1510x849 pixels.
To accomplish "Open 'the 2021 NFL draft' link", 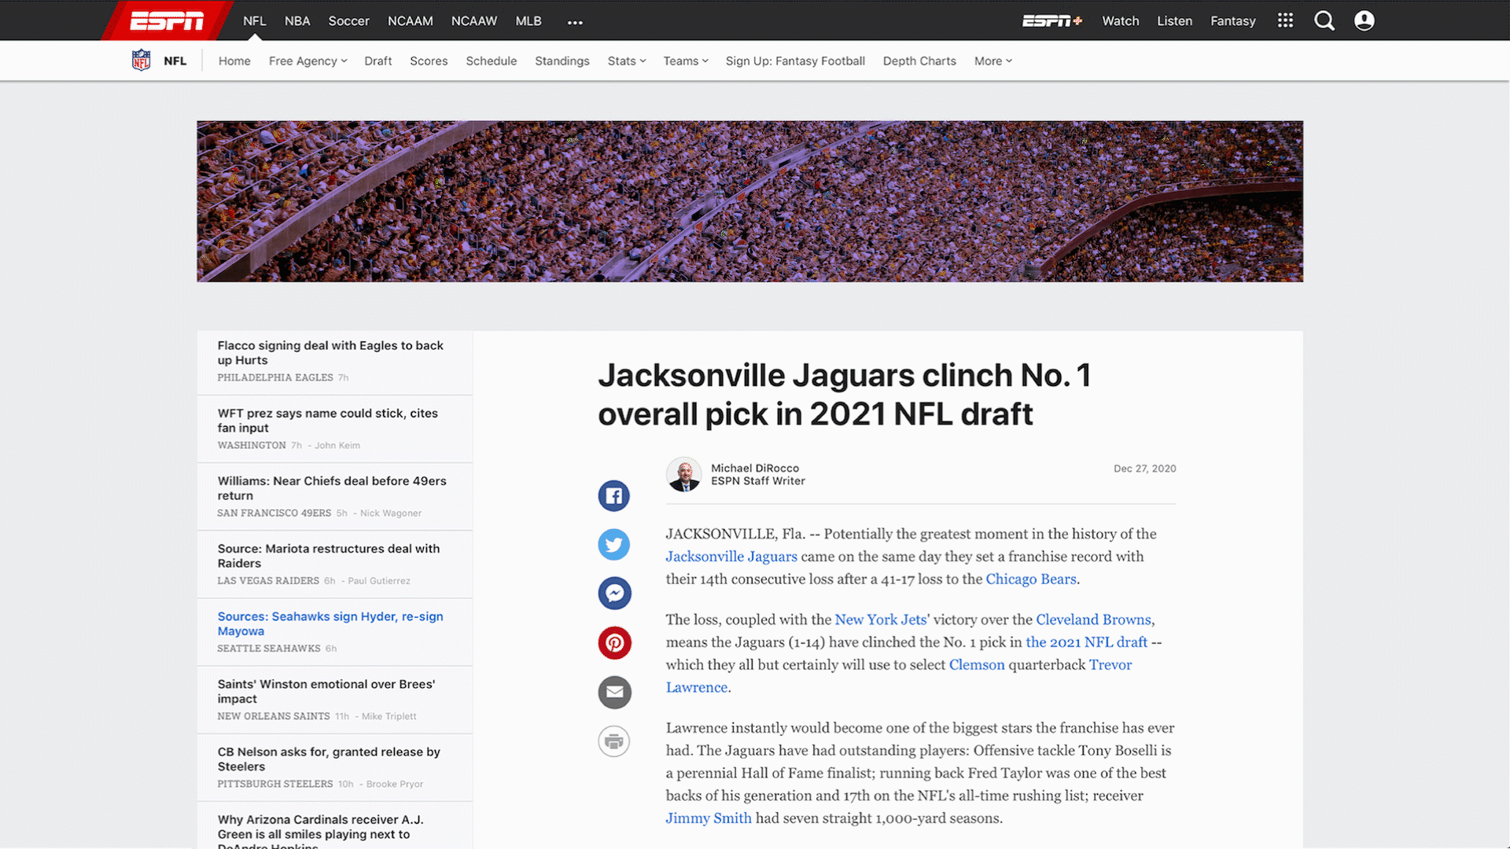I will [1086, 642].
